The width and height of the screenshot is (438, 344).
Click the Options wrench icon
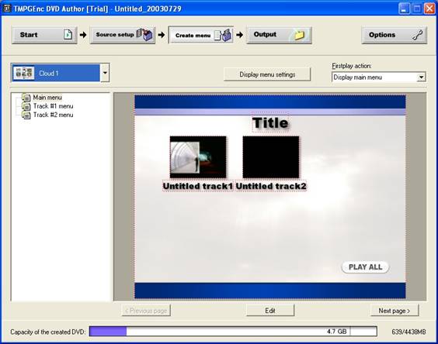[417, 35]
